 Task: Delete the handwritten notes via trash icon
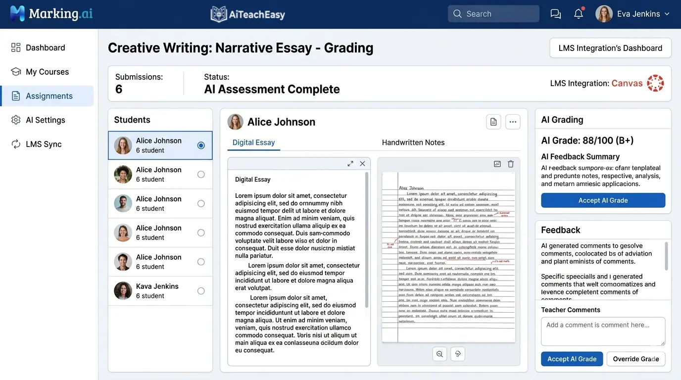510,163
